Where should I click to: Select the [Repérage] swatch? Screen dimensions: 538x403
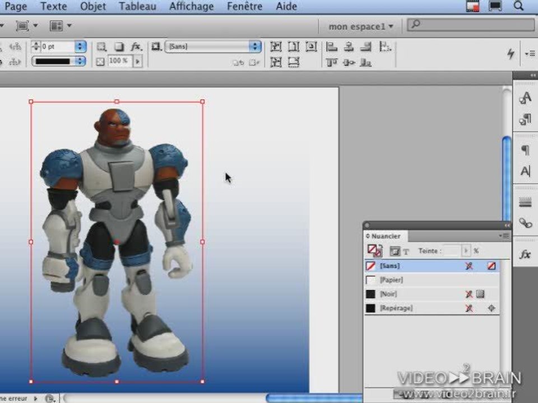[432, 308]
